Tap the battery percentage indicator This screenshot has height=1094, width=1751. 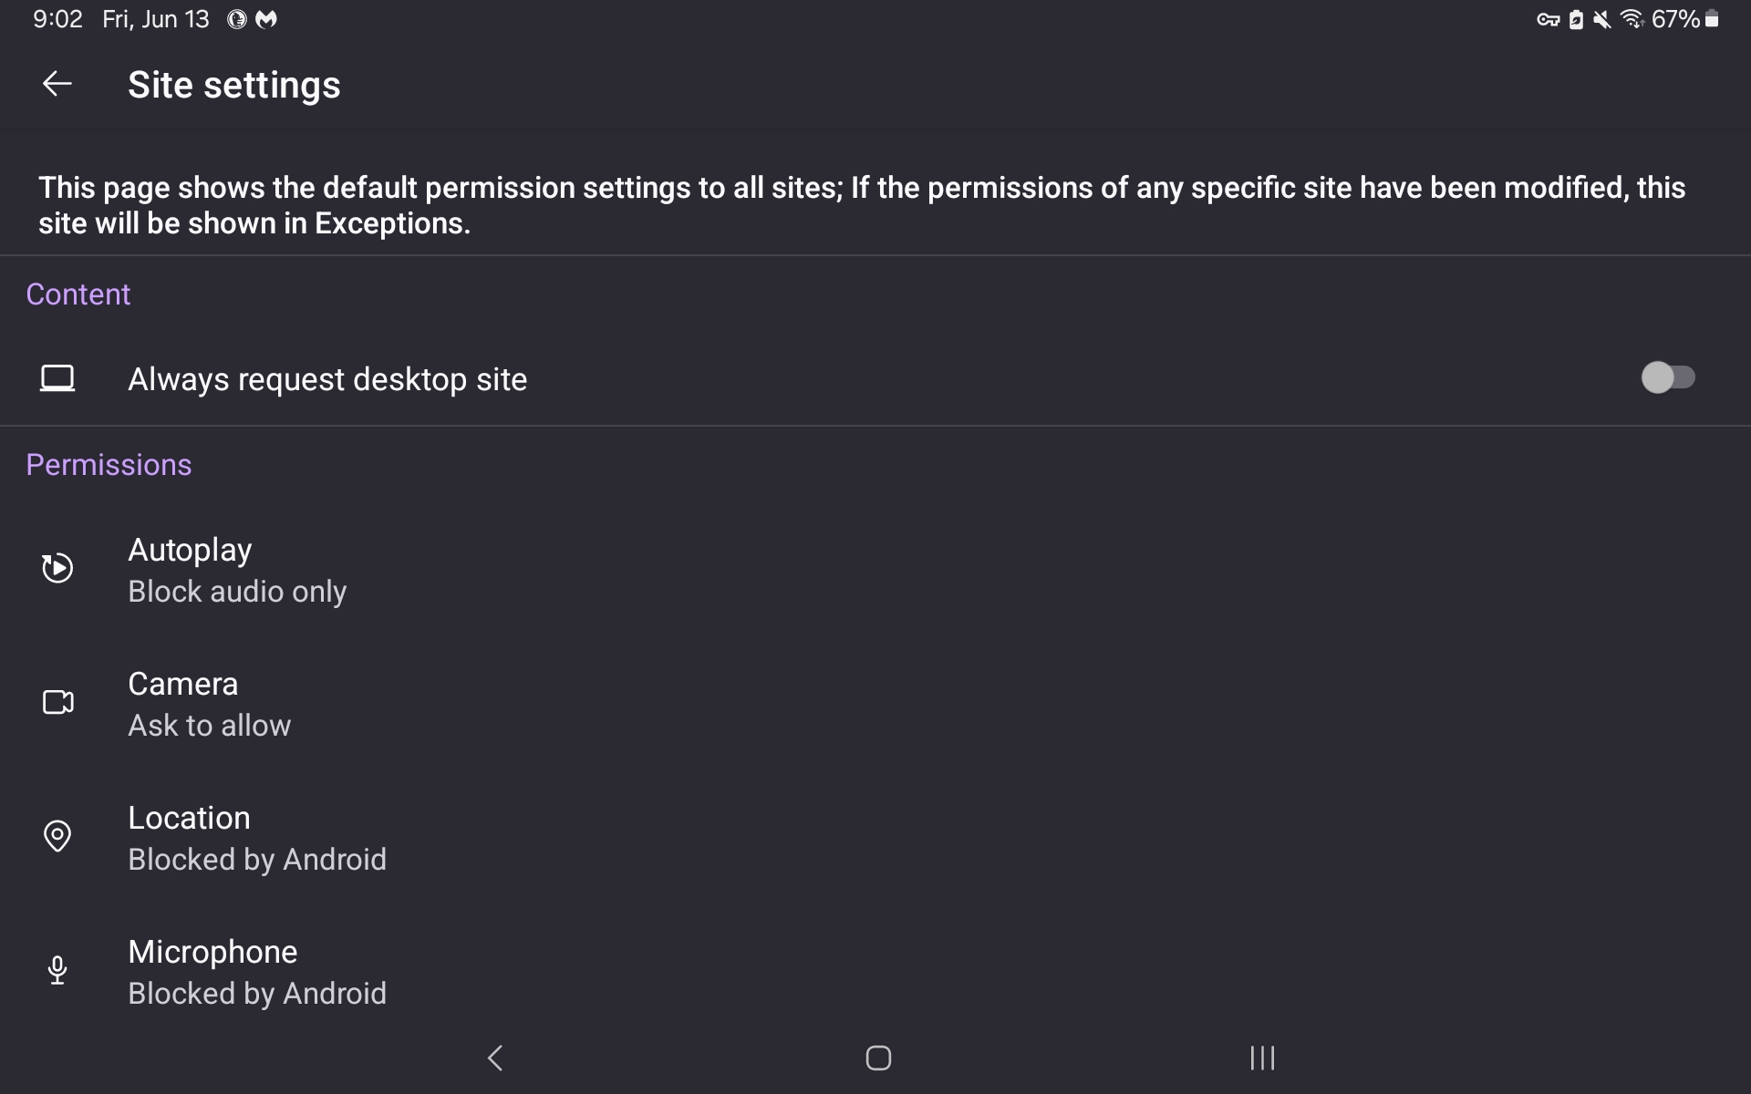coord(1675,19)
